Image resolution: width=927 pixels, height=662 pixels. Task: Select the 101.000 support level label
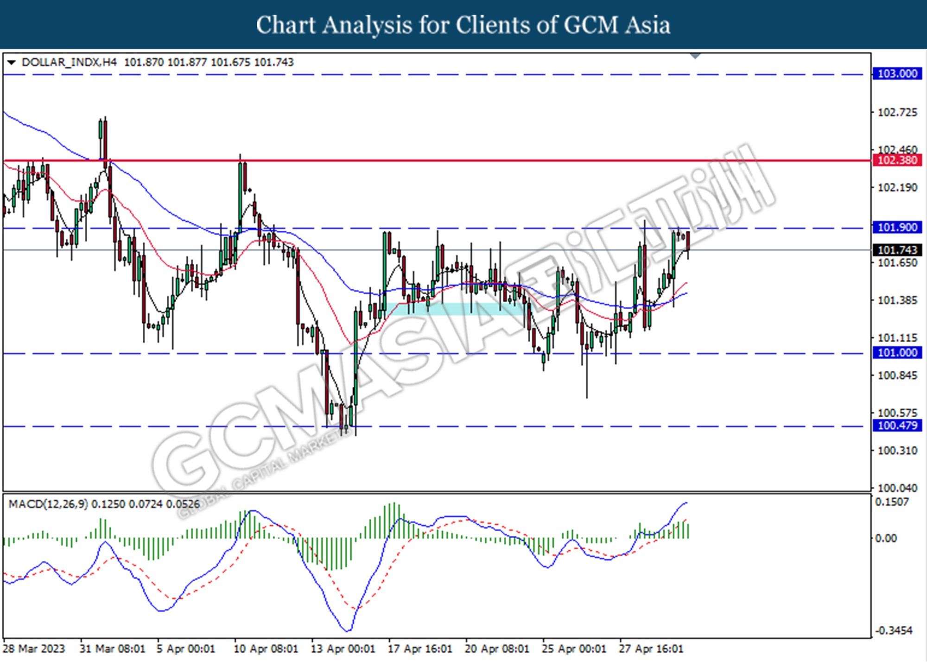[897, 353]
